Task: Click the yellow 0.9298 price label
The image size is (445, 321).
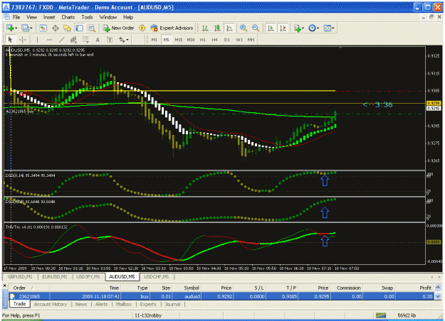Action: pyautogui.click(x=434, y=103)
